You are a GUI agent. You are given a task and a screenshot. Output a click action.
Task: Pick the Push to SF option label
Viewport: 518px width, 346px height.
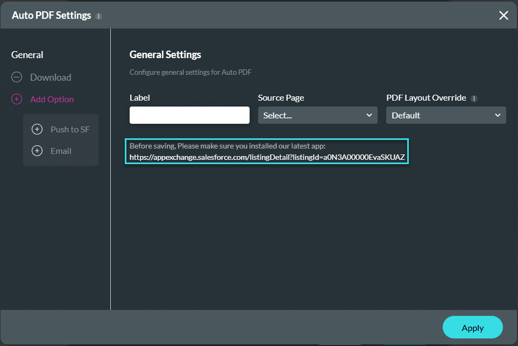[x=70, y=129]
